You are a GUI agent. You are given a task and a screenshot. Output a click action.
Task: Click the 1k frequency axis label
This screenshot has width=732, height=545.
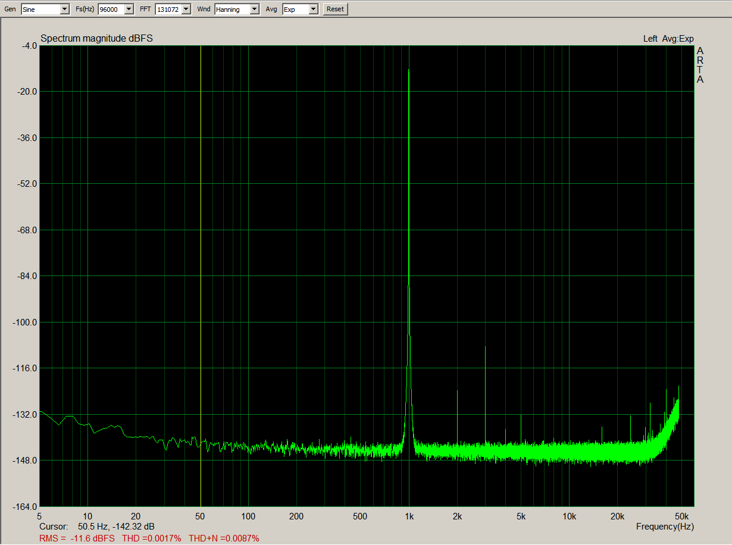409,516
